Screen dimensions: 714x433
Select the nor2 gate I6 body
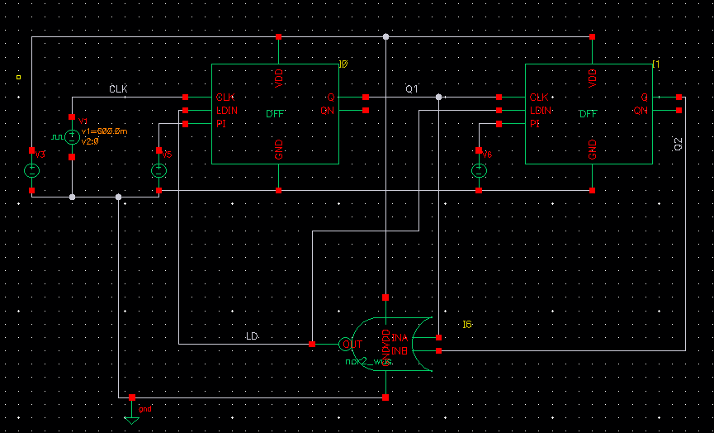pyautogui.click(x=391, y=344)
